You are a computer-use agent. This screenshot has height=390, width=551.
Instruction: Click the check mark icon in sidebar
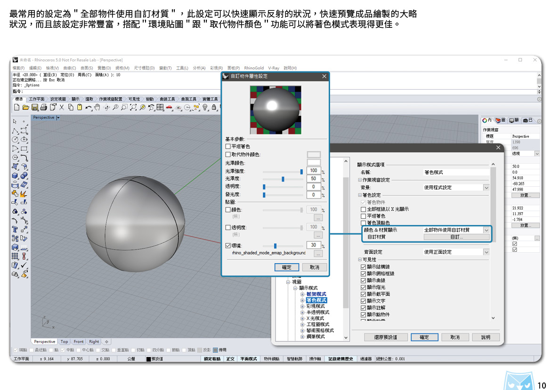(24, 265)
